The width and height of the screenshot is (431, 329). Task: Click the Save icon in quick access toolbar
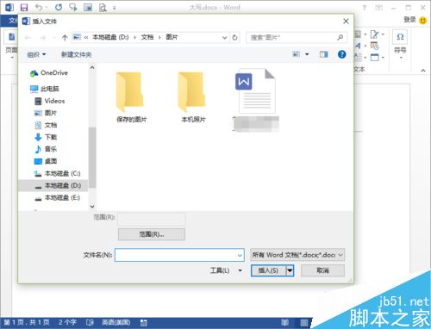(24, 7)
